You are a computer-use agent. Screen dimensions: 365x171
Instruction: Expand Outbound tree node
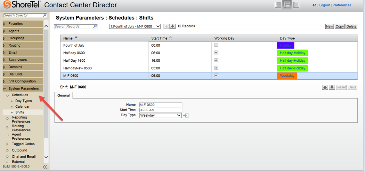pos(7,150)
